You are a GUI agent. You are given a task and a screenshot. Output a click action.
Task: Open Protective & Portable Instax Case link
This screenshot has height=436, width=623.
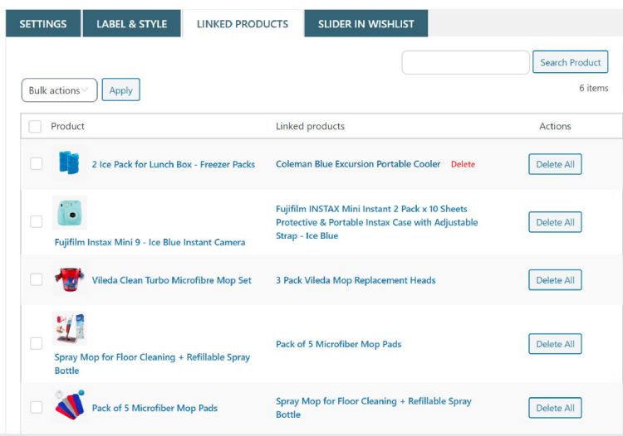pos(376,229)
